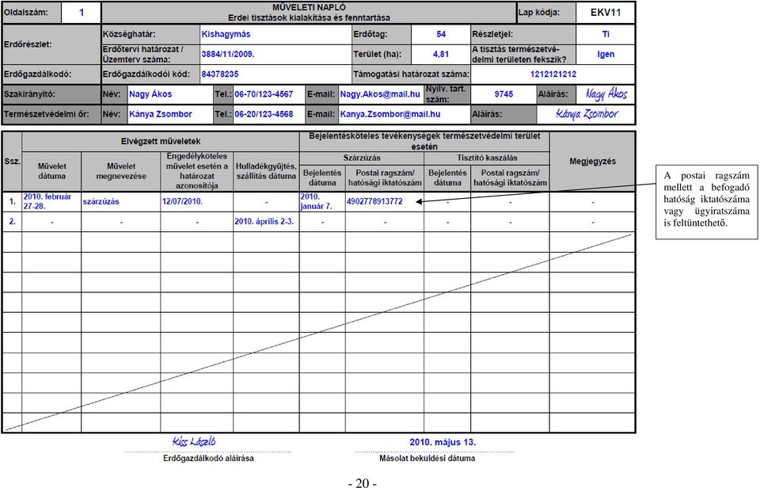Click the handwritten "Kiss László" signature
Viewport: 760px width, 488px height.
(194, 441)
